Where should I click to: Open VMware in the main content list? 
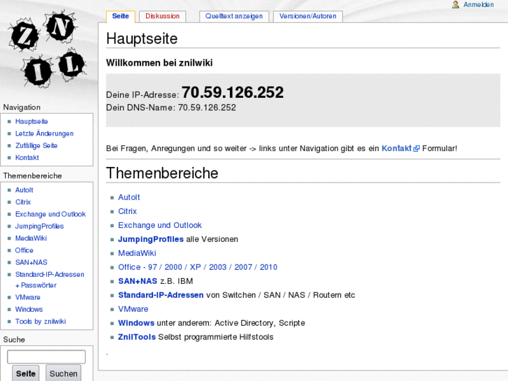click(x=133, y=309)
